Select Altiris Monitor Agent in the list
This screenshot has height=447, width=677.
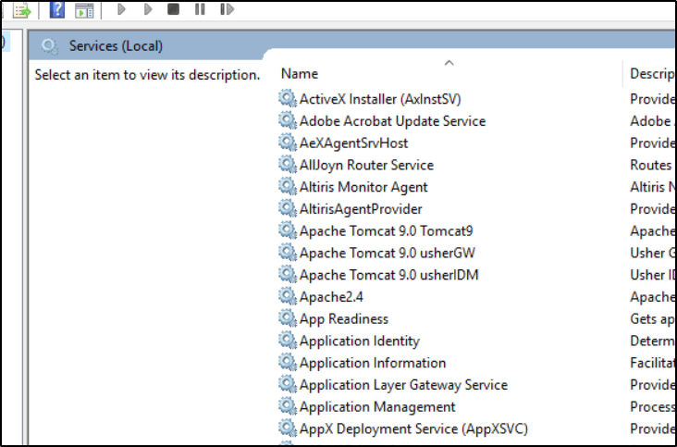click(x=363, y=187)
